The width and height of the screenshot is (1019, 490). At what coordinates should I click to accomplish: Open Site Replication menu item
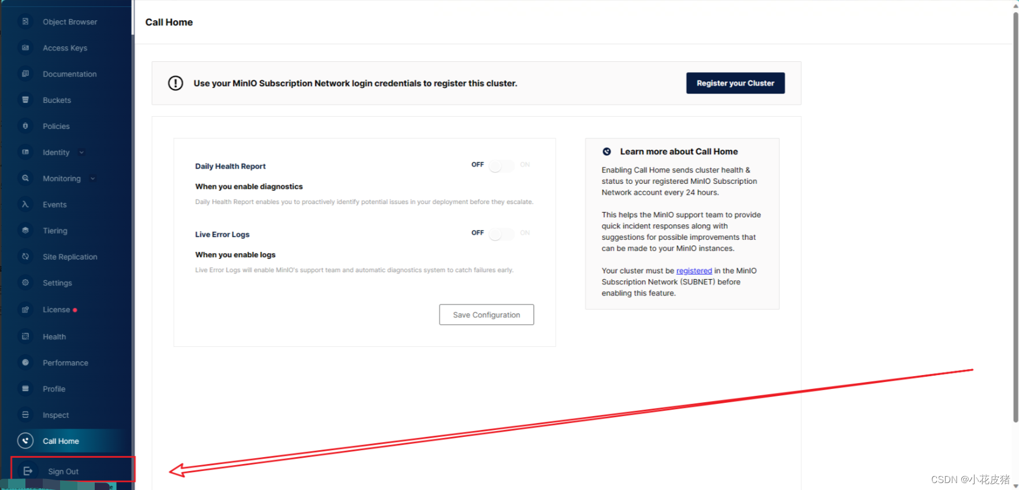70,257
